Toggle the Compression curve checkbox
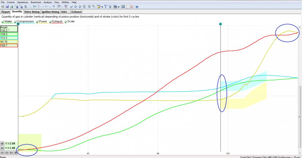Screen dimensions: 302x158 (15, 22)
